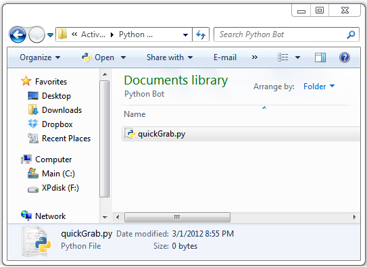Click the 'Documents library' heading
Screen dimensions: 367x267
[x=176, y=80]
